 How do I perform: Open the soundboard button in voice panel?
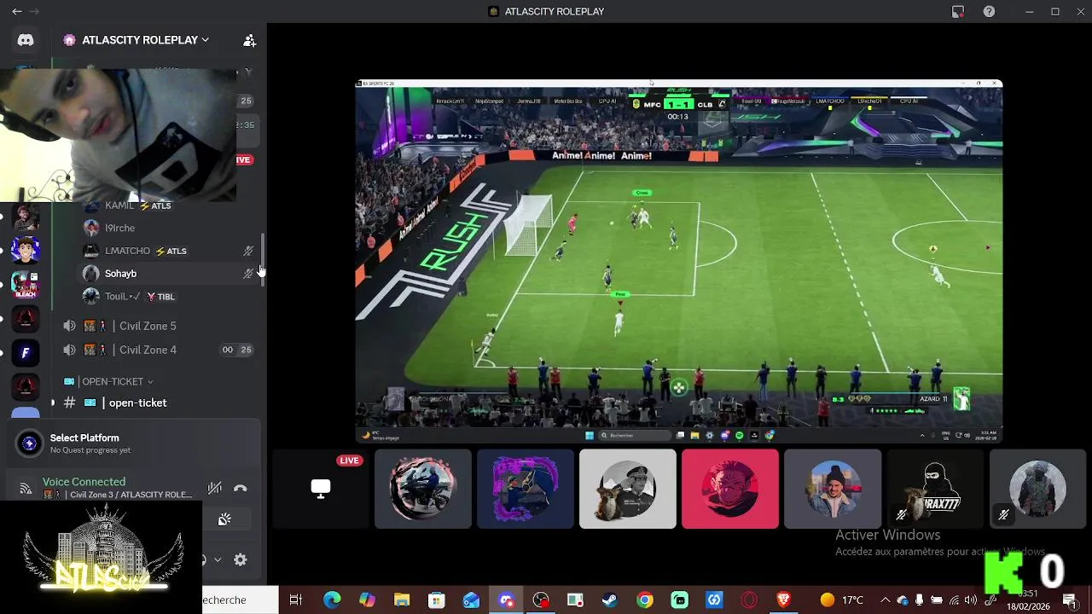click(224, 519)
